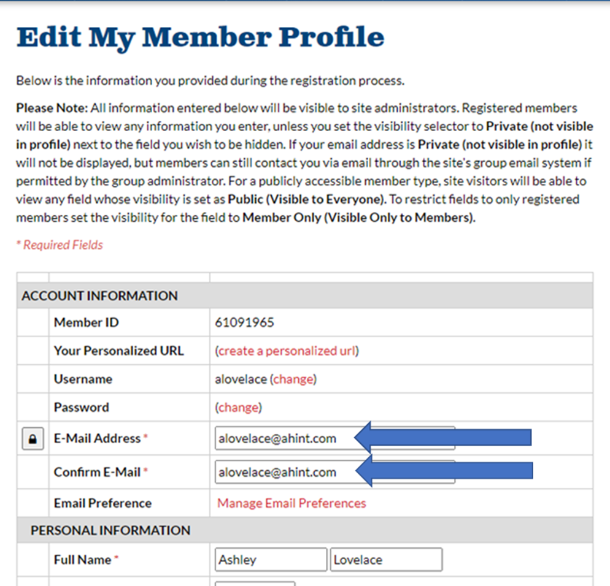Click the red Required Fields note
Screen dimensions: 610x586
click(60, 245)
